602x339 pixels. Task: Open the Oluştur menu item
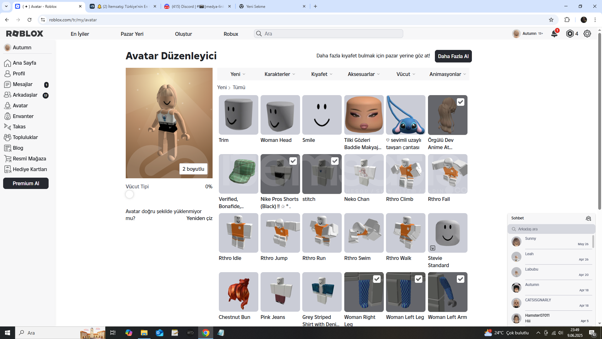183,34
